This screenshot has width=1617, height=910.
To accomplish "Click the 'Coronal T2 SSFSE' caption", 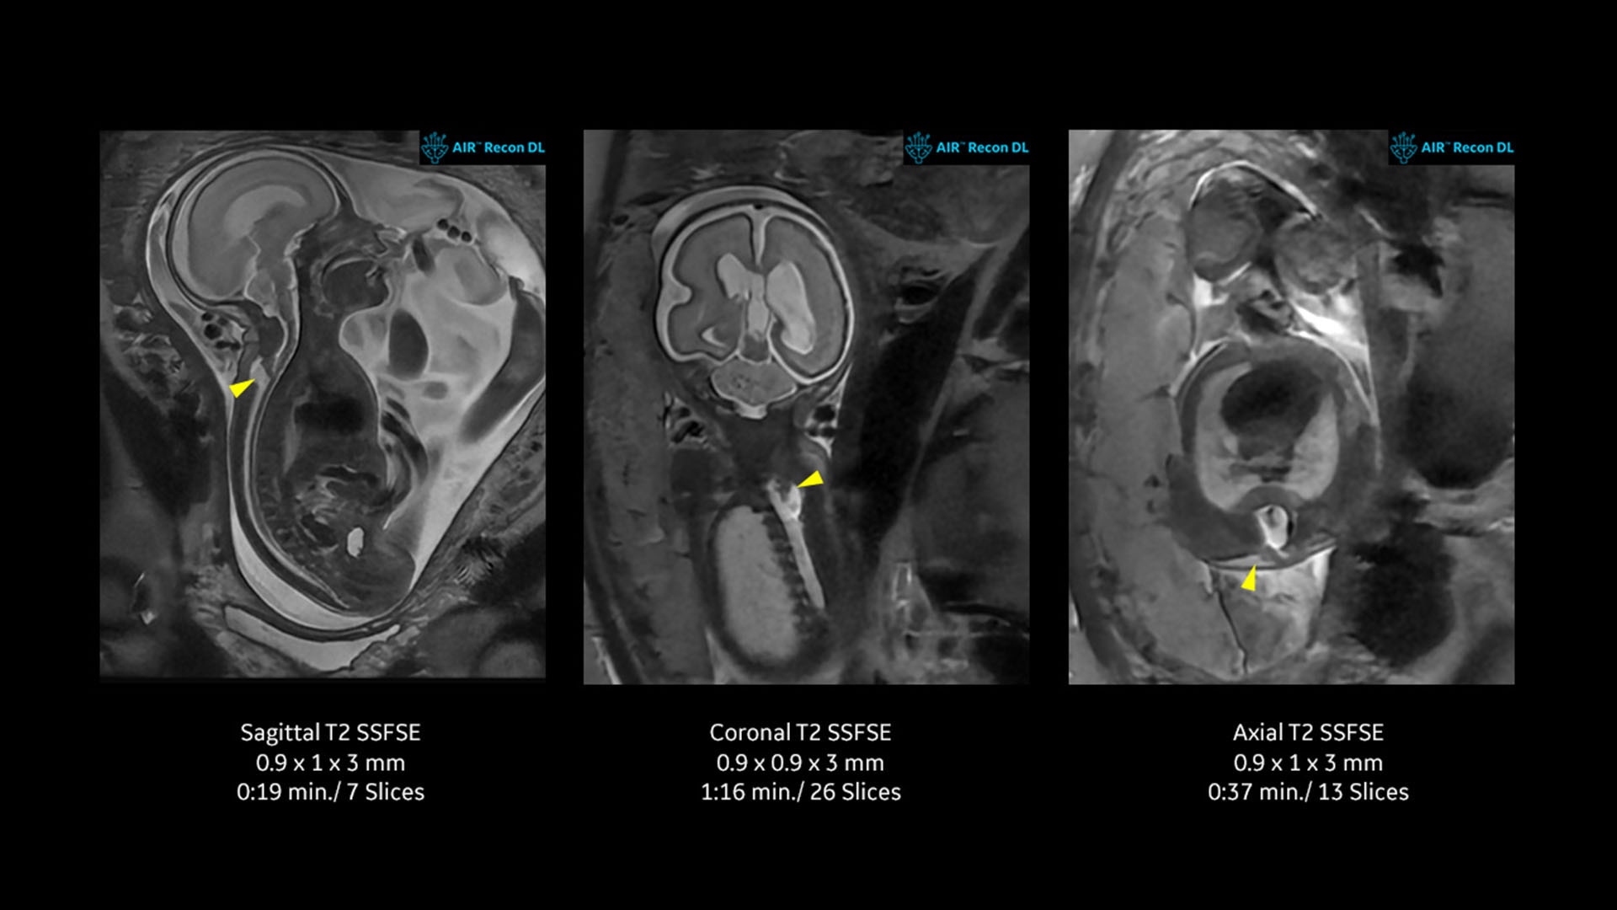I will pyautogui.click(x=800, y=732).
